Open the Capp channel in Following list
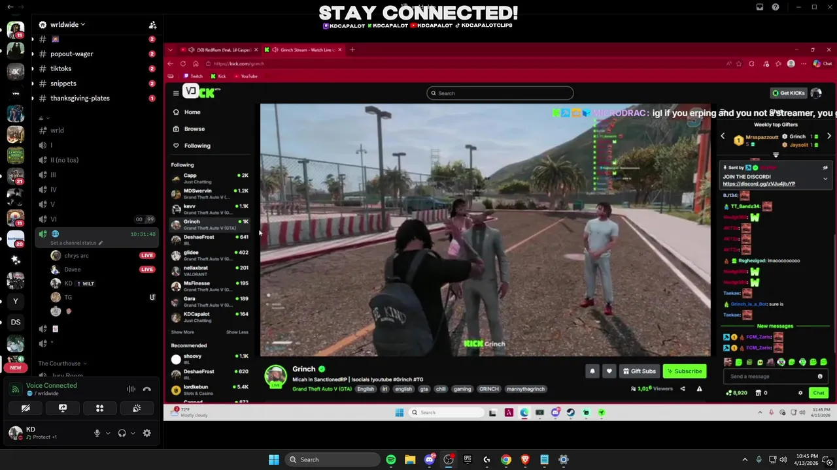The width and height of the screenshot is (837, 470). (209, 178)
